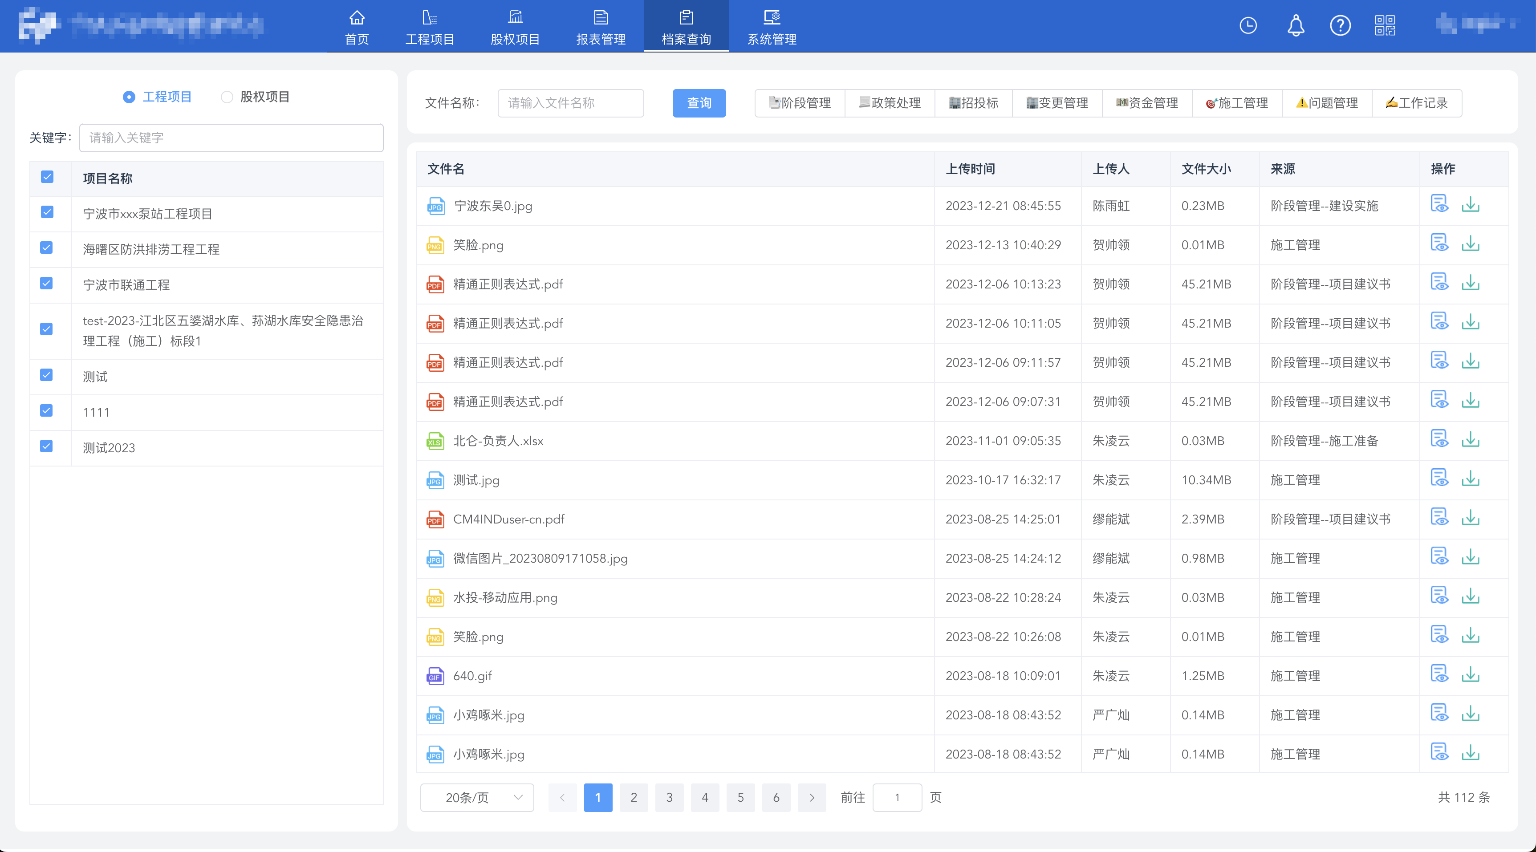Filter by 资金管理
Viewport: 1536px width, 852px height.
(1148, 103)
